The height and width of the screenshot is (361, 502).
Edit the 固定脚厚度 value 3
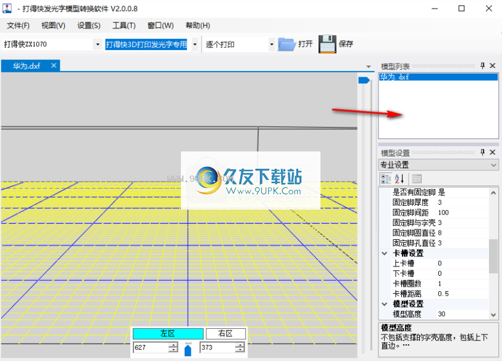(x=462, y=202)
